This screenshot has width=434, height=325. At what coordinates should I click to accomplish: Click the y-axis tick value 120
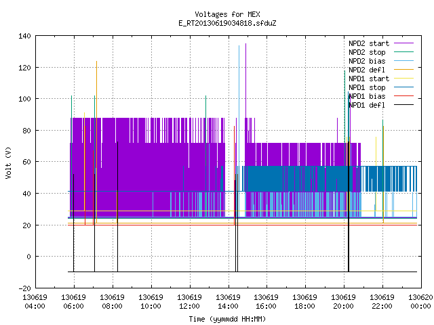coord(24,68)
